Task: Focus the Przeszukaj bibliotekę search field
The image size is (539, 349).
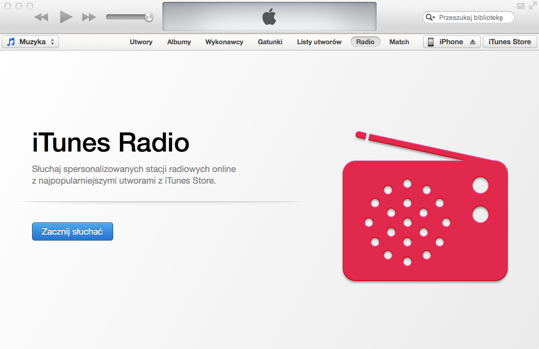Action: tap(469, 17)
